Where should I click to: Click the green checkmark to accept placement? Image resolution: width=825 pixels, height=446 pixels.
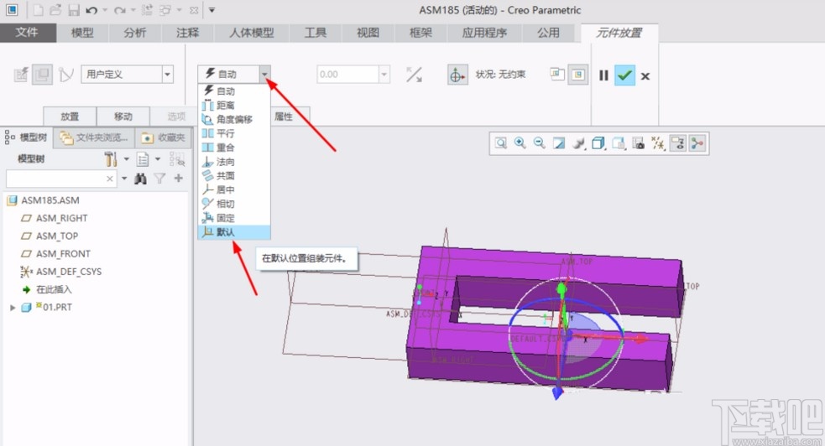(624, 75)
